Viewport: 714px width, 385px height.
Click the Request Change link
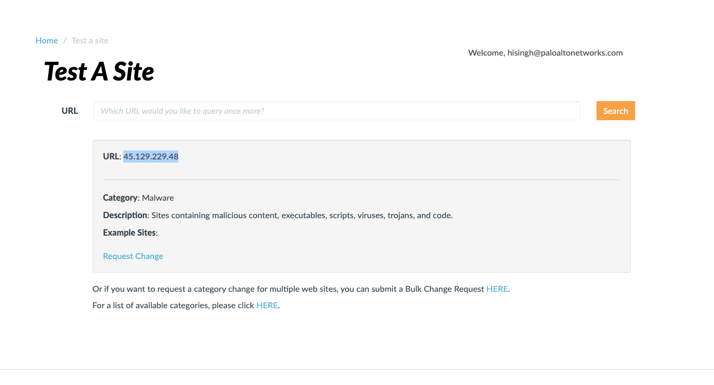click(133, 256)
